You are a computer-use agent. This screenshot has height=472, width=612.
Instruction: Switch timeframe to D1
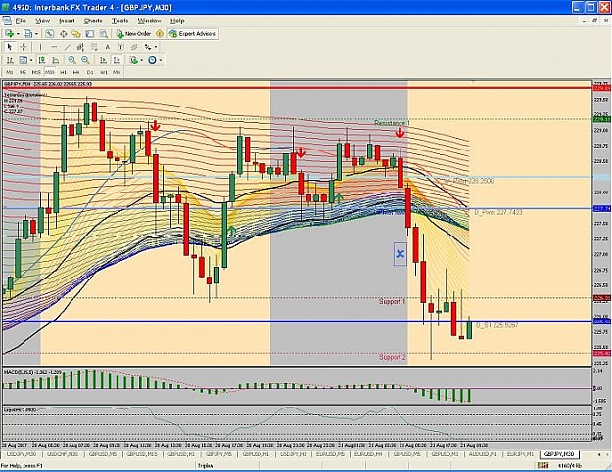click(x=90, y=72)
